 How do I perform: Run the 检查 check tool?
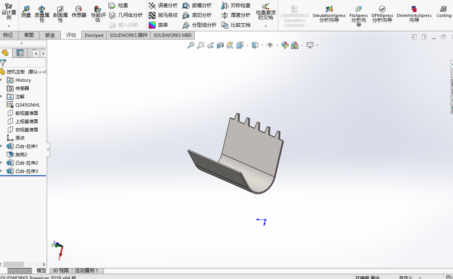pos(118,6)
